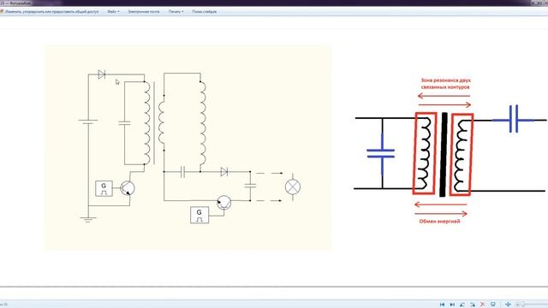This screenshot has height=308, width=548.
Task: Rotate the image clockwise
Action: click(473, 305)
